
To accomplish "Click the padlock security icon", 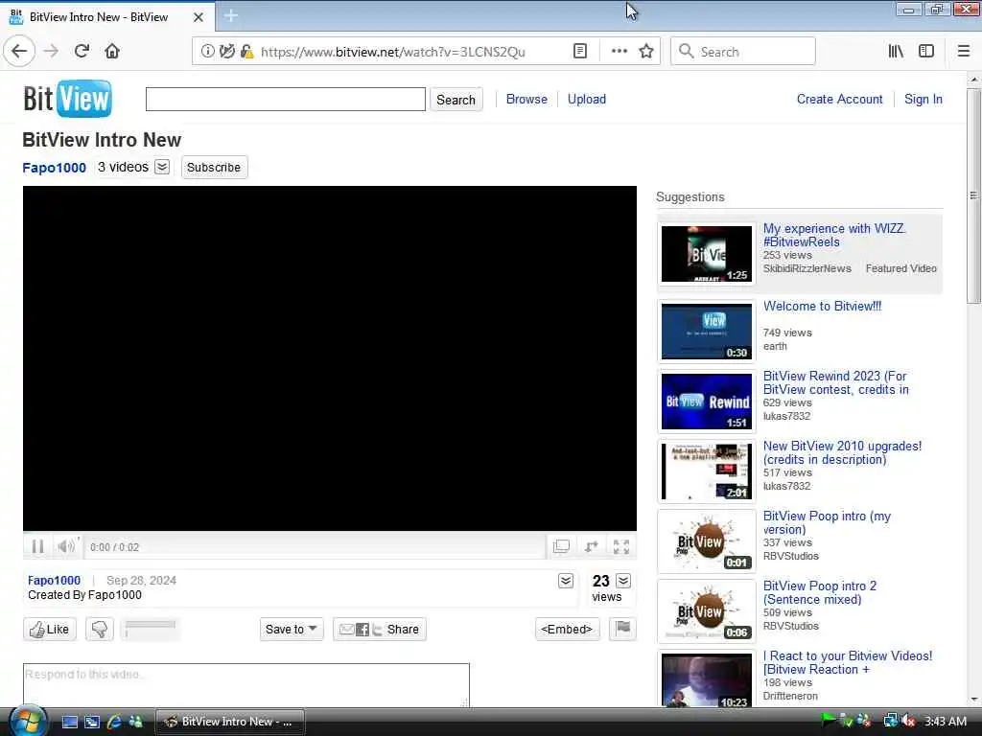I will (x=246, y=52).
